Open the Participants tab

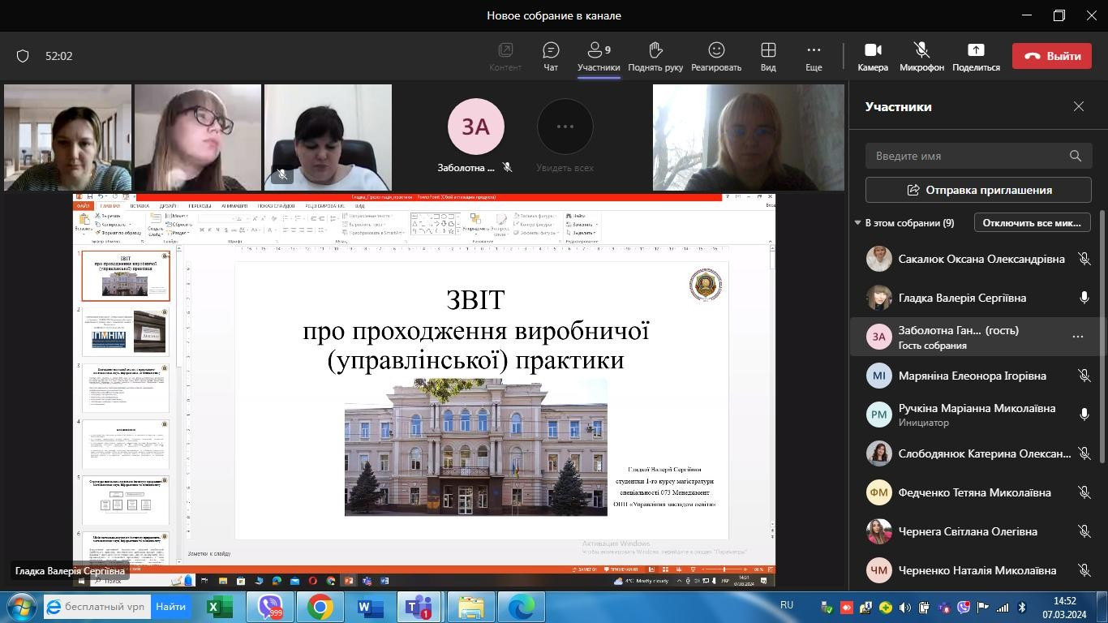(x=599, y=56)
